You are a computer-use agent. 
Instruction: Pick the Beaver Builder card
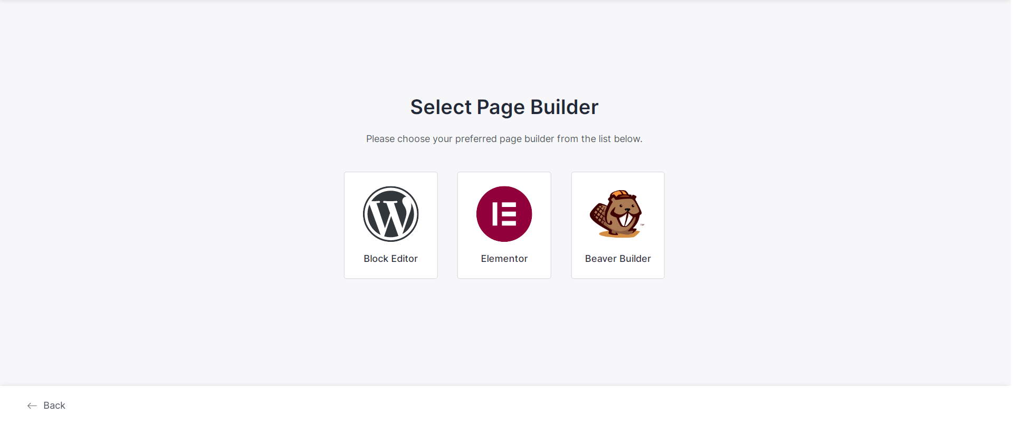618,225
